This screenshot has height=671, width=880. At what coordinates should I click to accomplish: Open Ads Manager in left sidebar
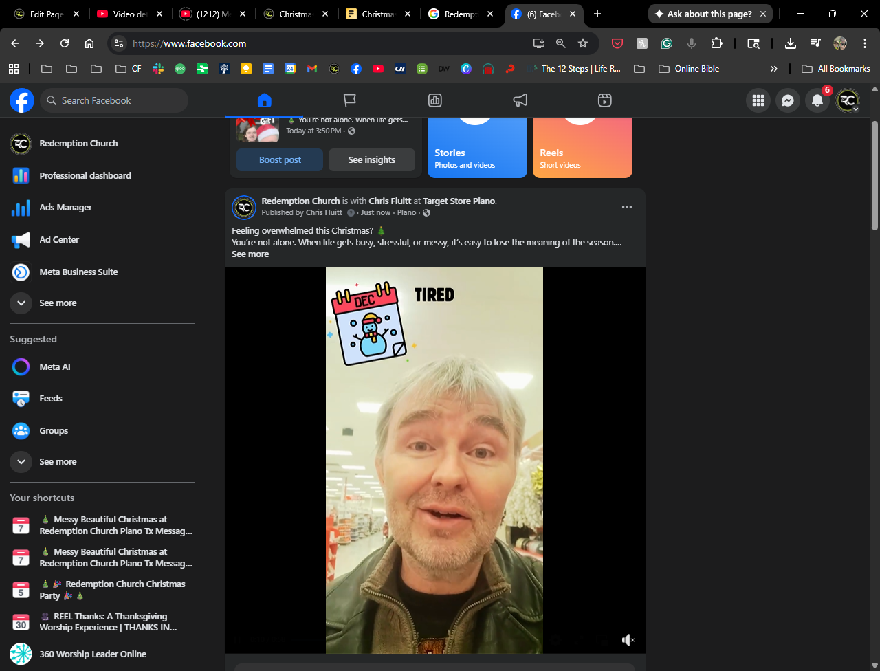(x=65, y=208)
